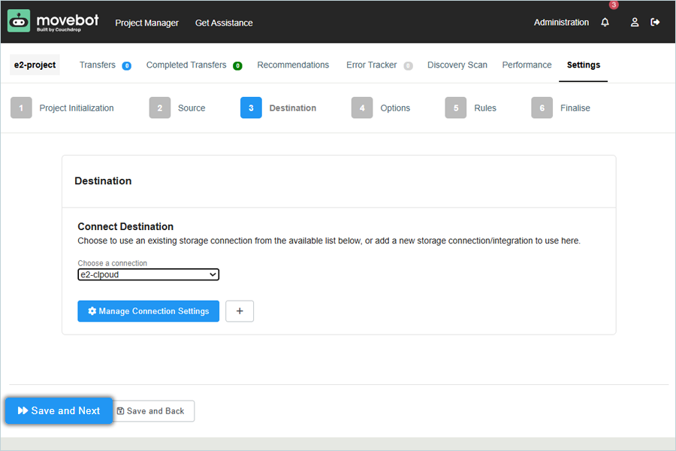Open the Error Tracker tab
The image size is (676, 451).
point(371,65)
